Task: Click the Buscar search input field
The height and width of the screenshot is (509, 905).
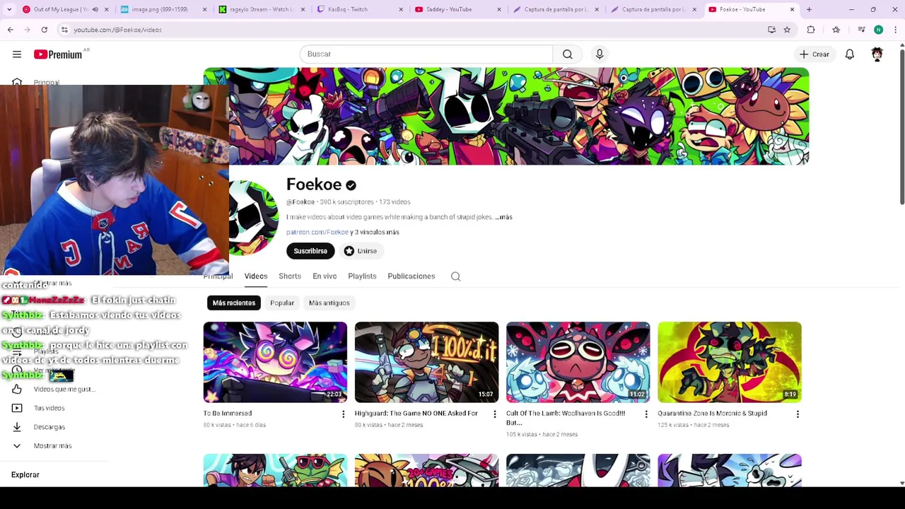Action: click(426, 54)
